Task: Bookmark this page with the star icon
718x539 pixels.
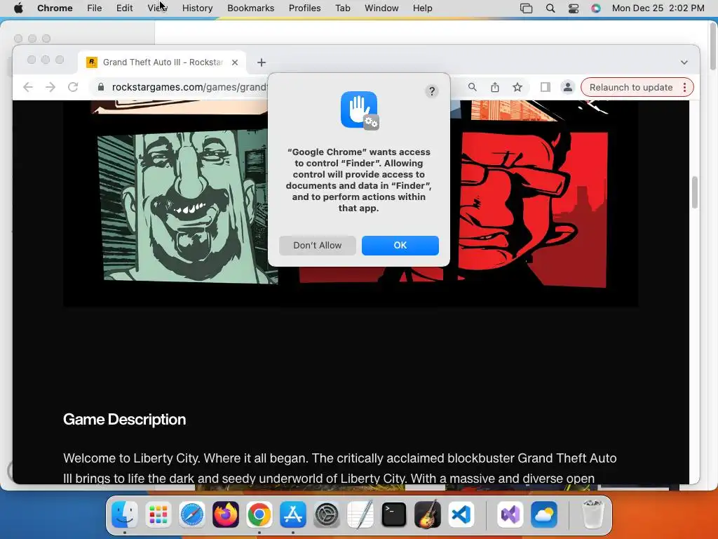Action: pos(517,87)
